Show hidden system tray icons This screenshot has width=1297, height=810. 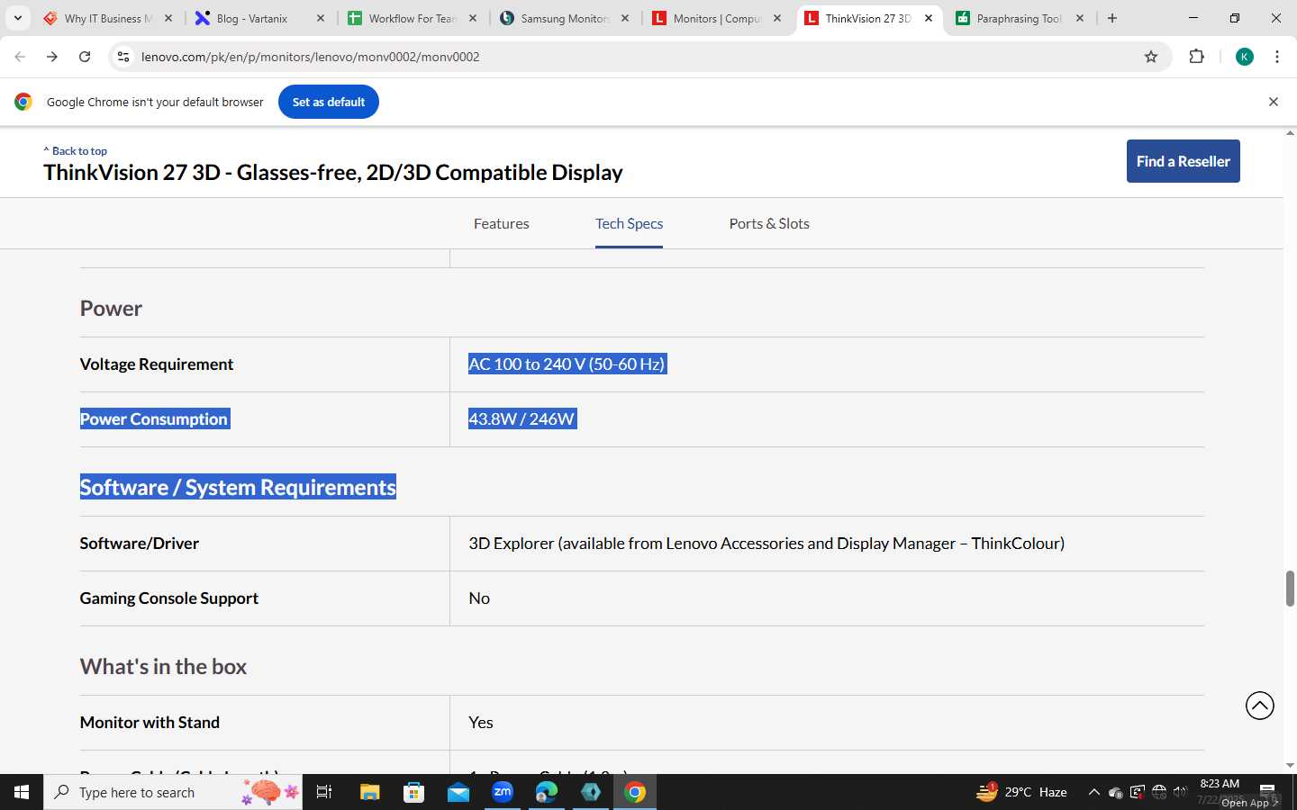tap(1093, 792)
